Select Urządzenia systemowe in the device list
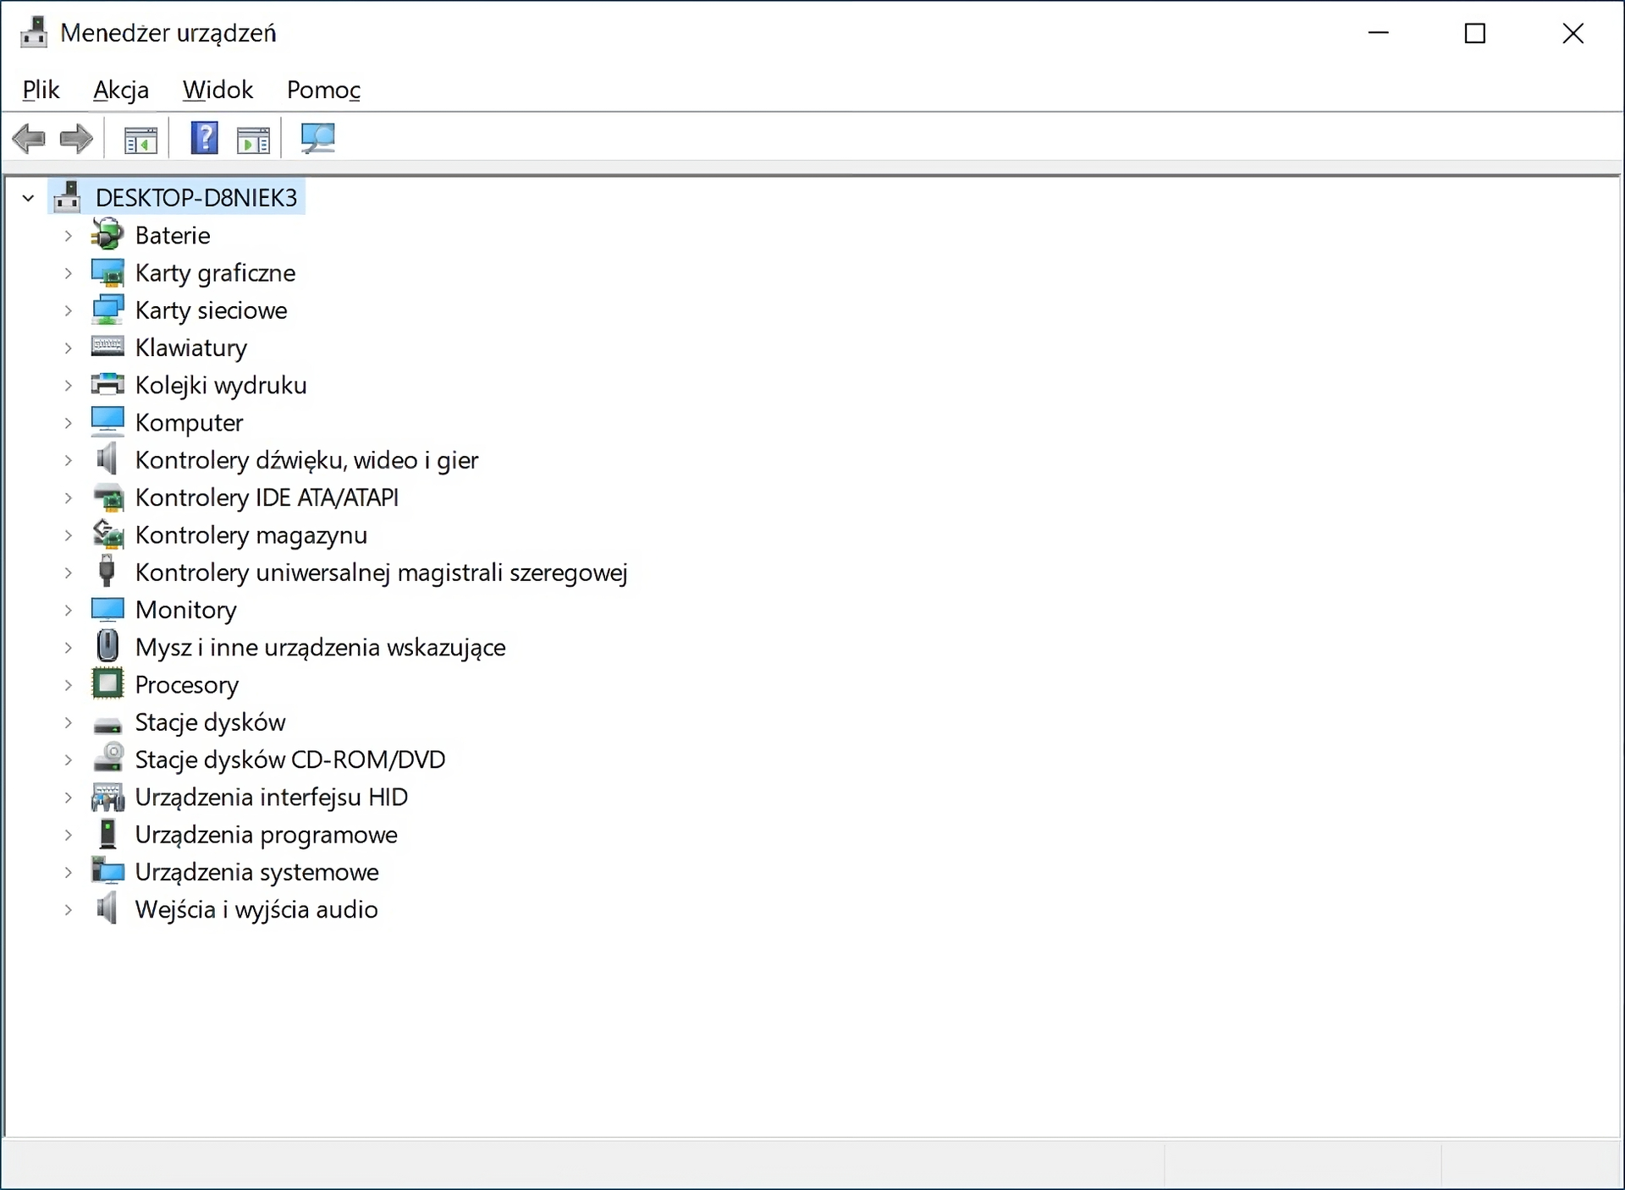This screenshot has width=1625, height=1190. click(x=257, y=871)
